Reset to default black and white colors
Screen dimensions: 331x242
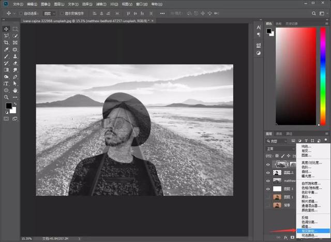tap(7, 112)
